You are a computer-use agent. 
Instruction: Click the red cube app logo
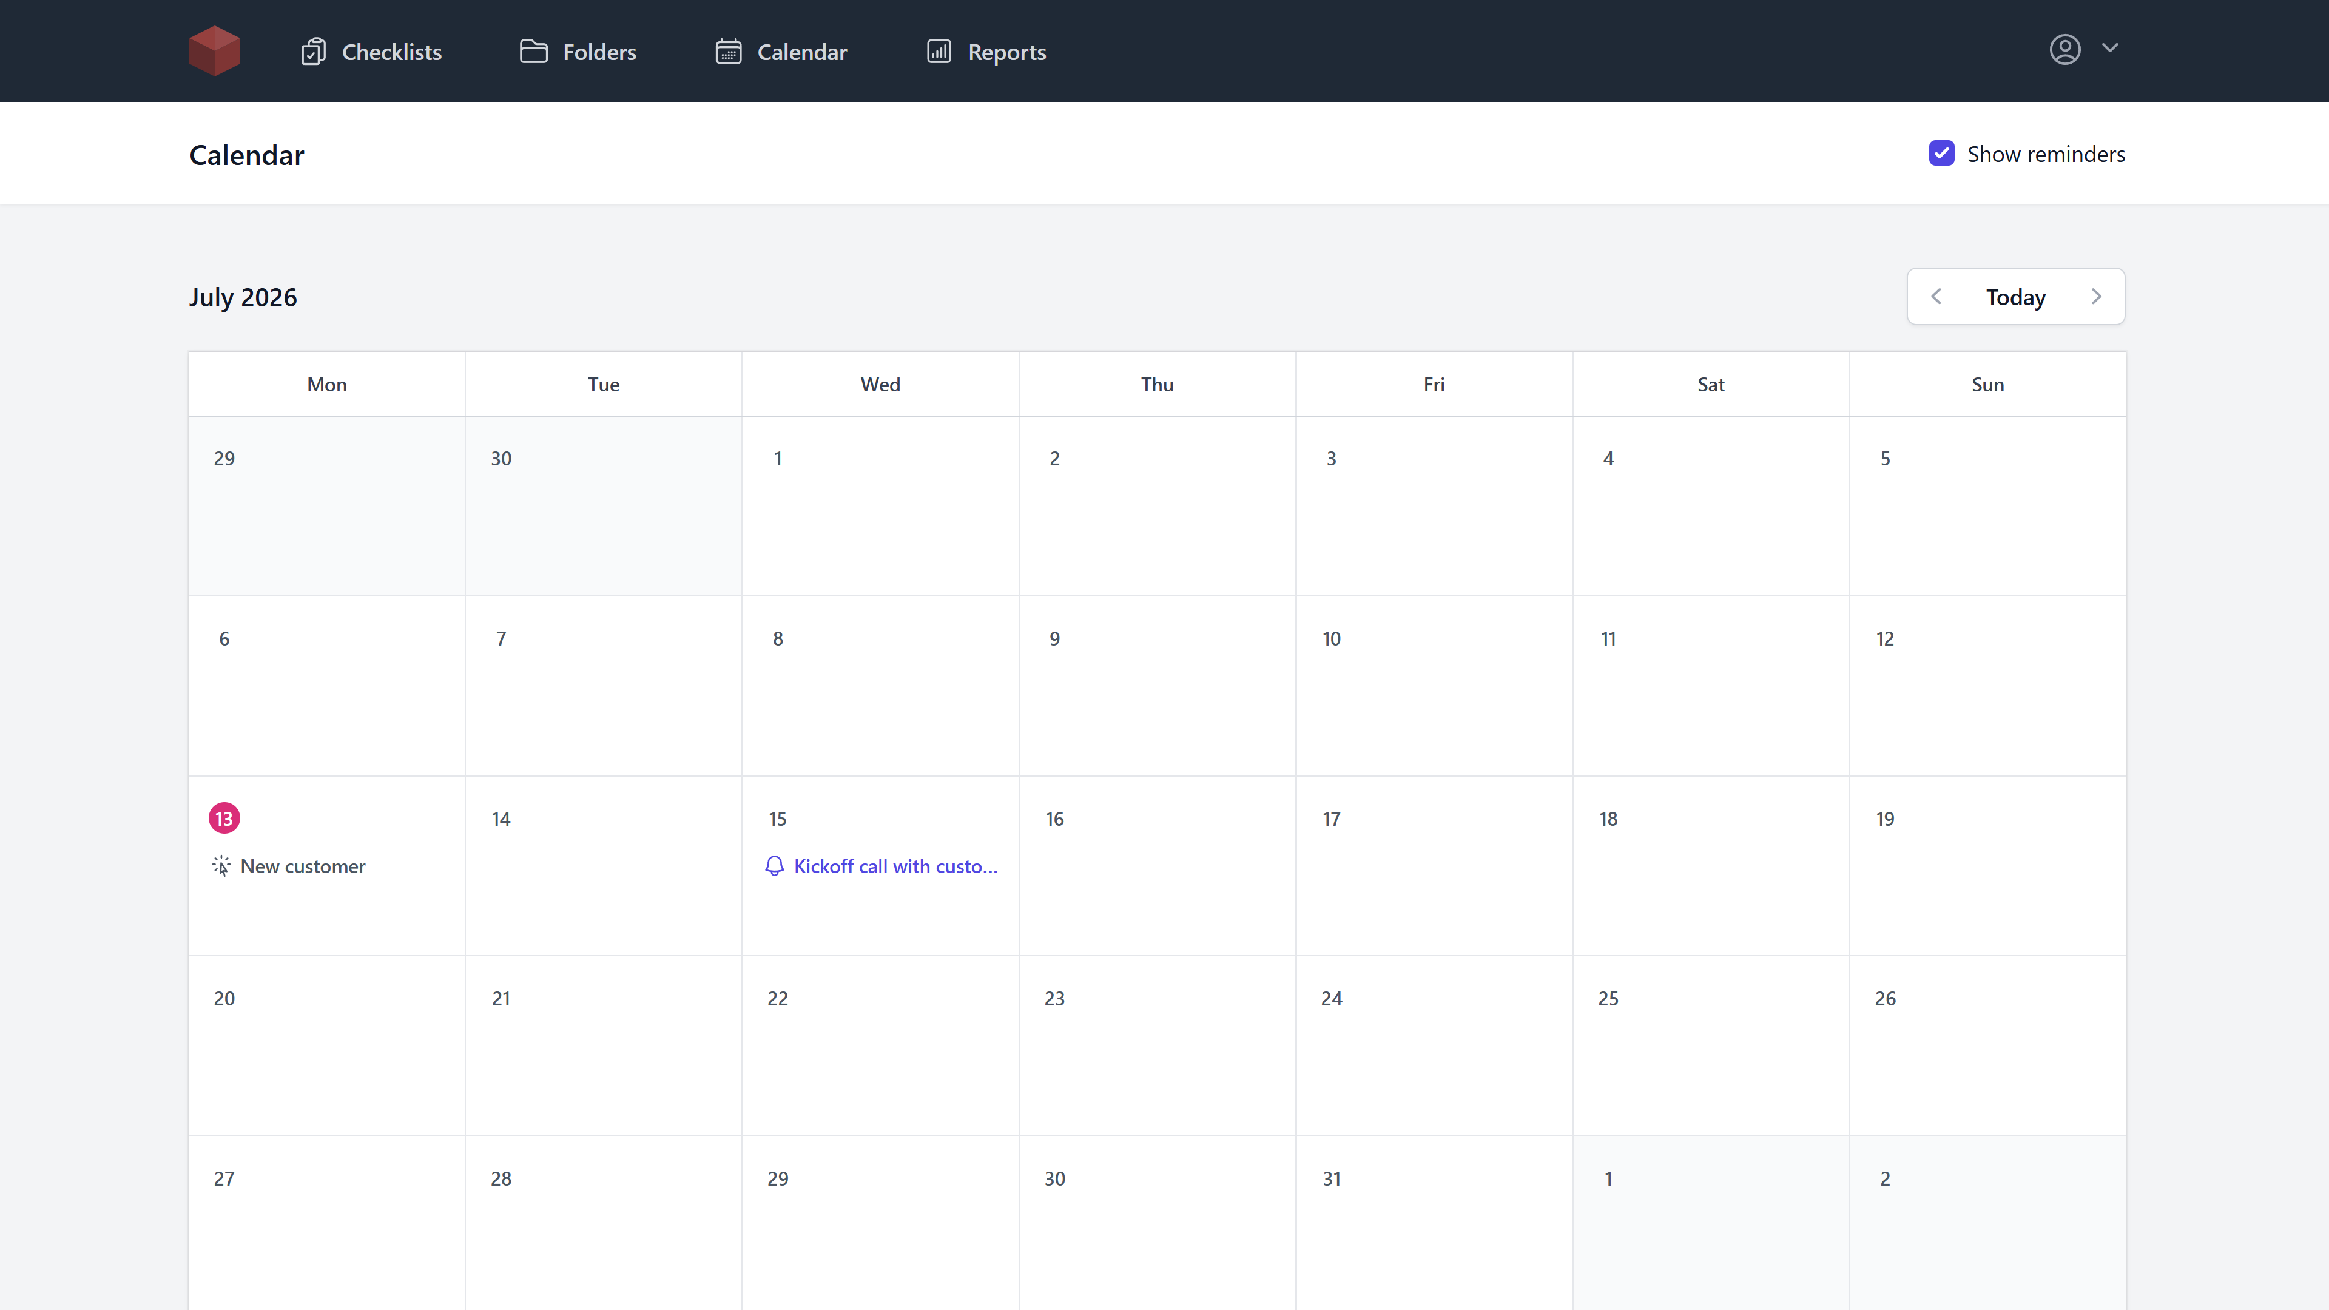214,50
